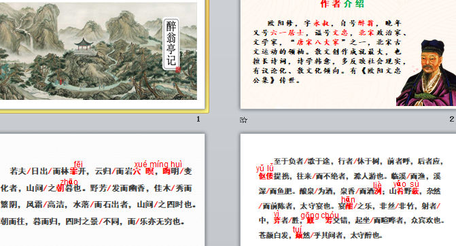Click the Ouyang Xiu portrait on slide 2

pos(426,73)
